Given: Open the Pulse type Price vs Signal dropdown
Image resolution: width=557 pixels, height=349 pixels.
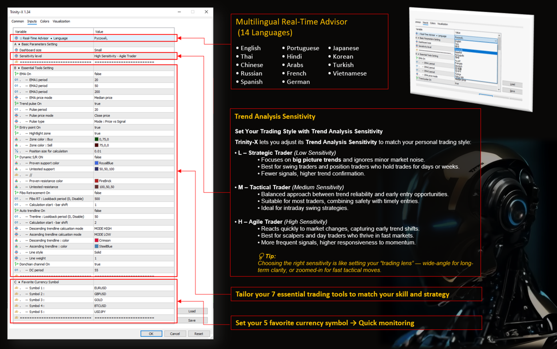Looking at the screenshot, I should (134, 121).
